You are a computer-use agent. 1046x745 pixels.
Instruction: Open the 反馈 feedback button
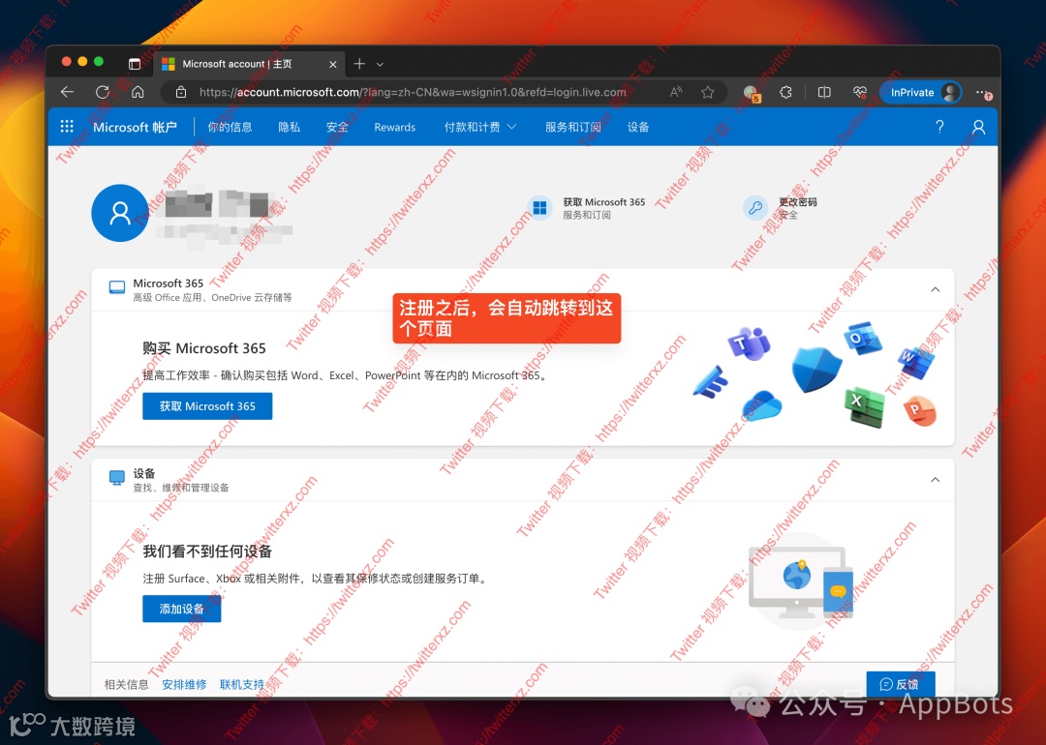coord(901,684)
